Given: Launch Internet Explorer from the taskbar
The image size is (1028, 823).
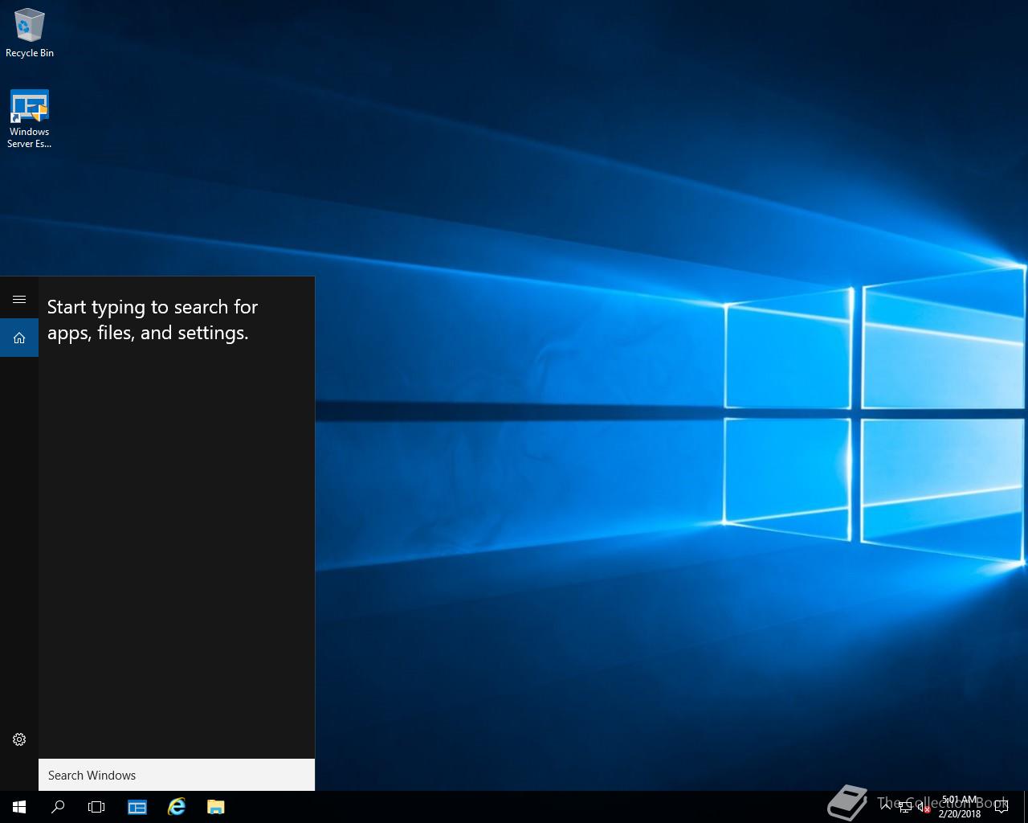Looking at the screenshot, I should (177, 807).
